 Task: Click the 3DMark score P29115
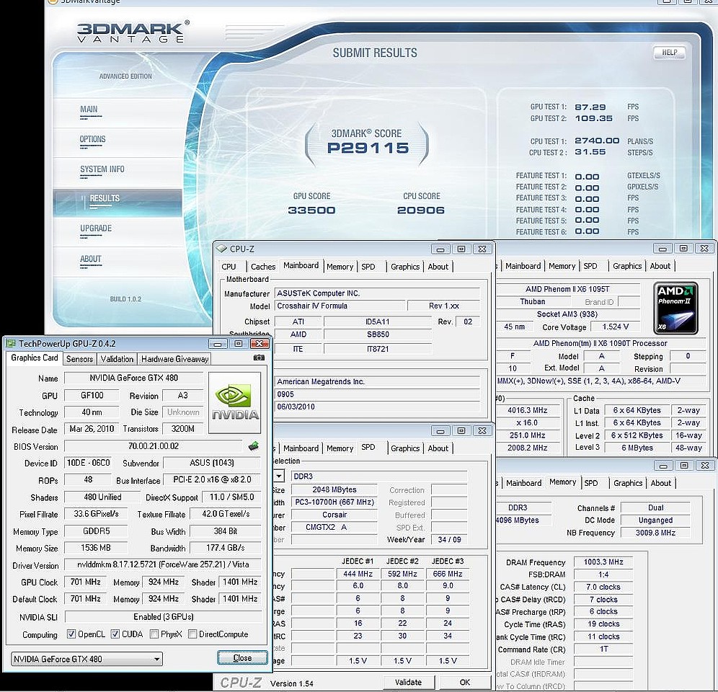point(368,148)
